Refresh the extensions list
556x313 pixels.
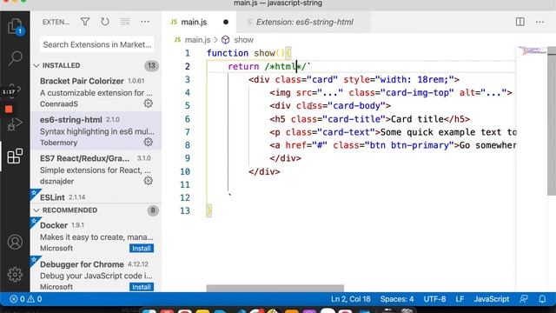tap(105, 22)
